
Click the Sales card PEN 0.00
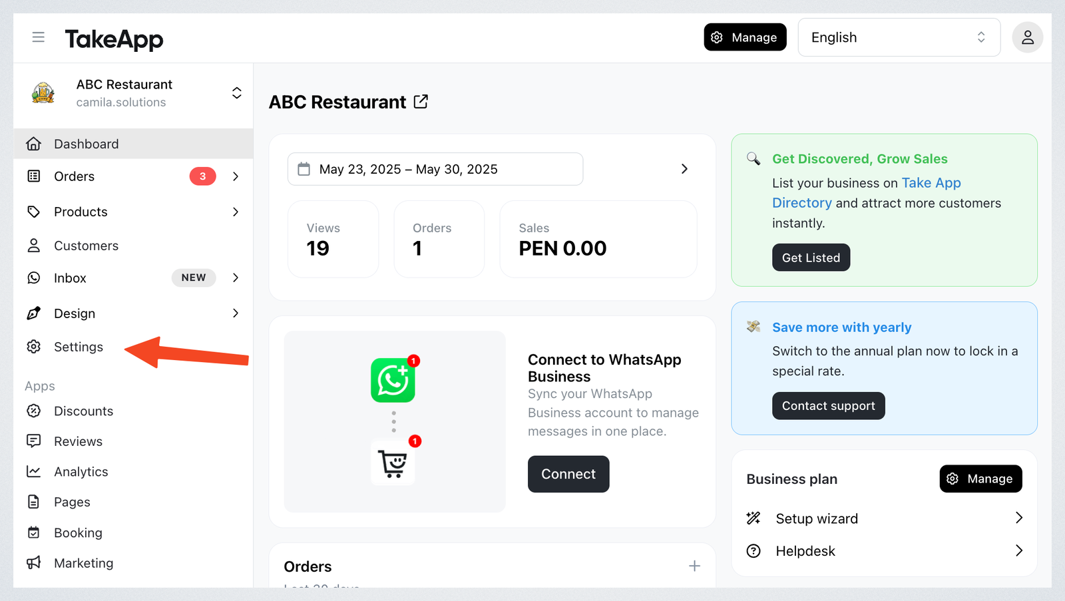click(598, 239)
